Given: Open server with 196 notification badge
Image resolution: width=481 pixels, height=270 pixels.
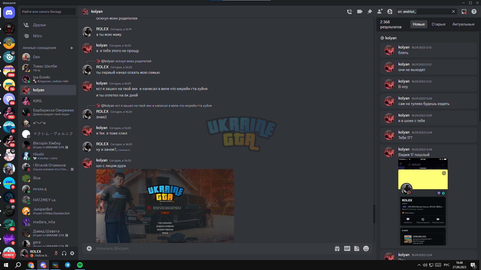Looking at the screenshot, I should point(9,112).
